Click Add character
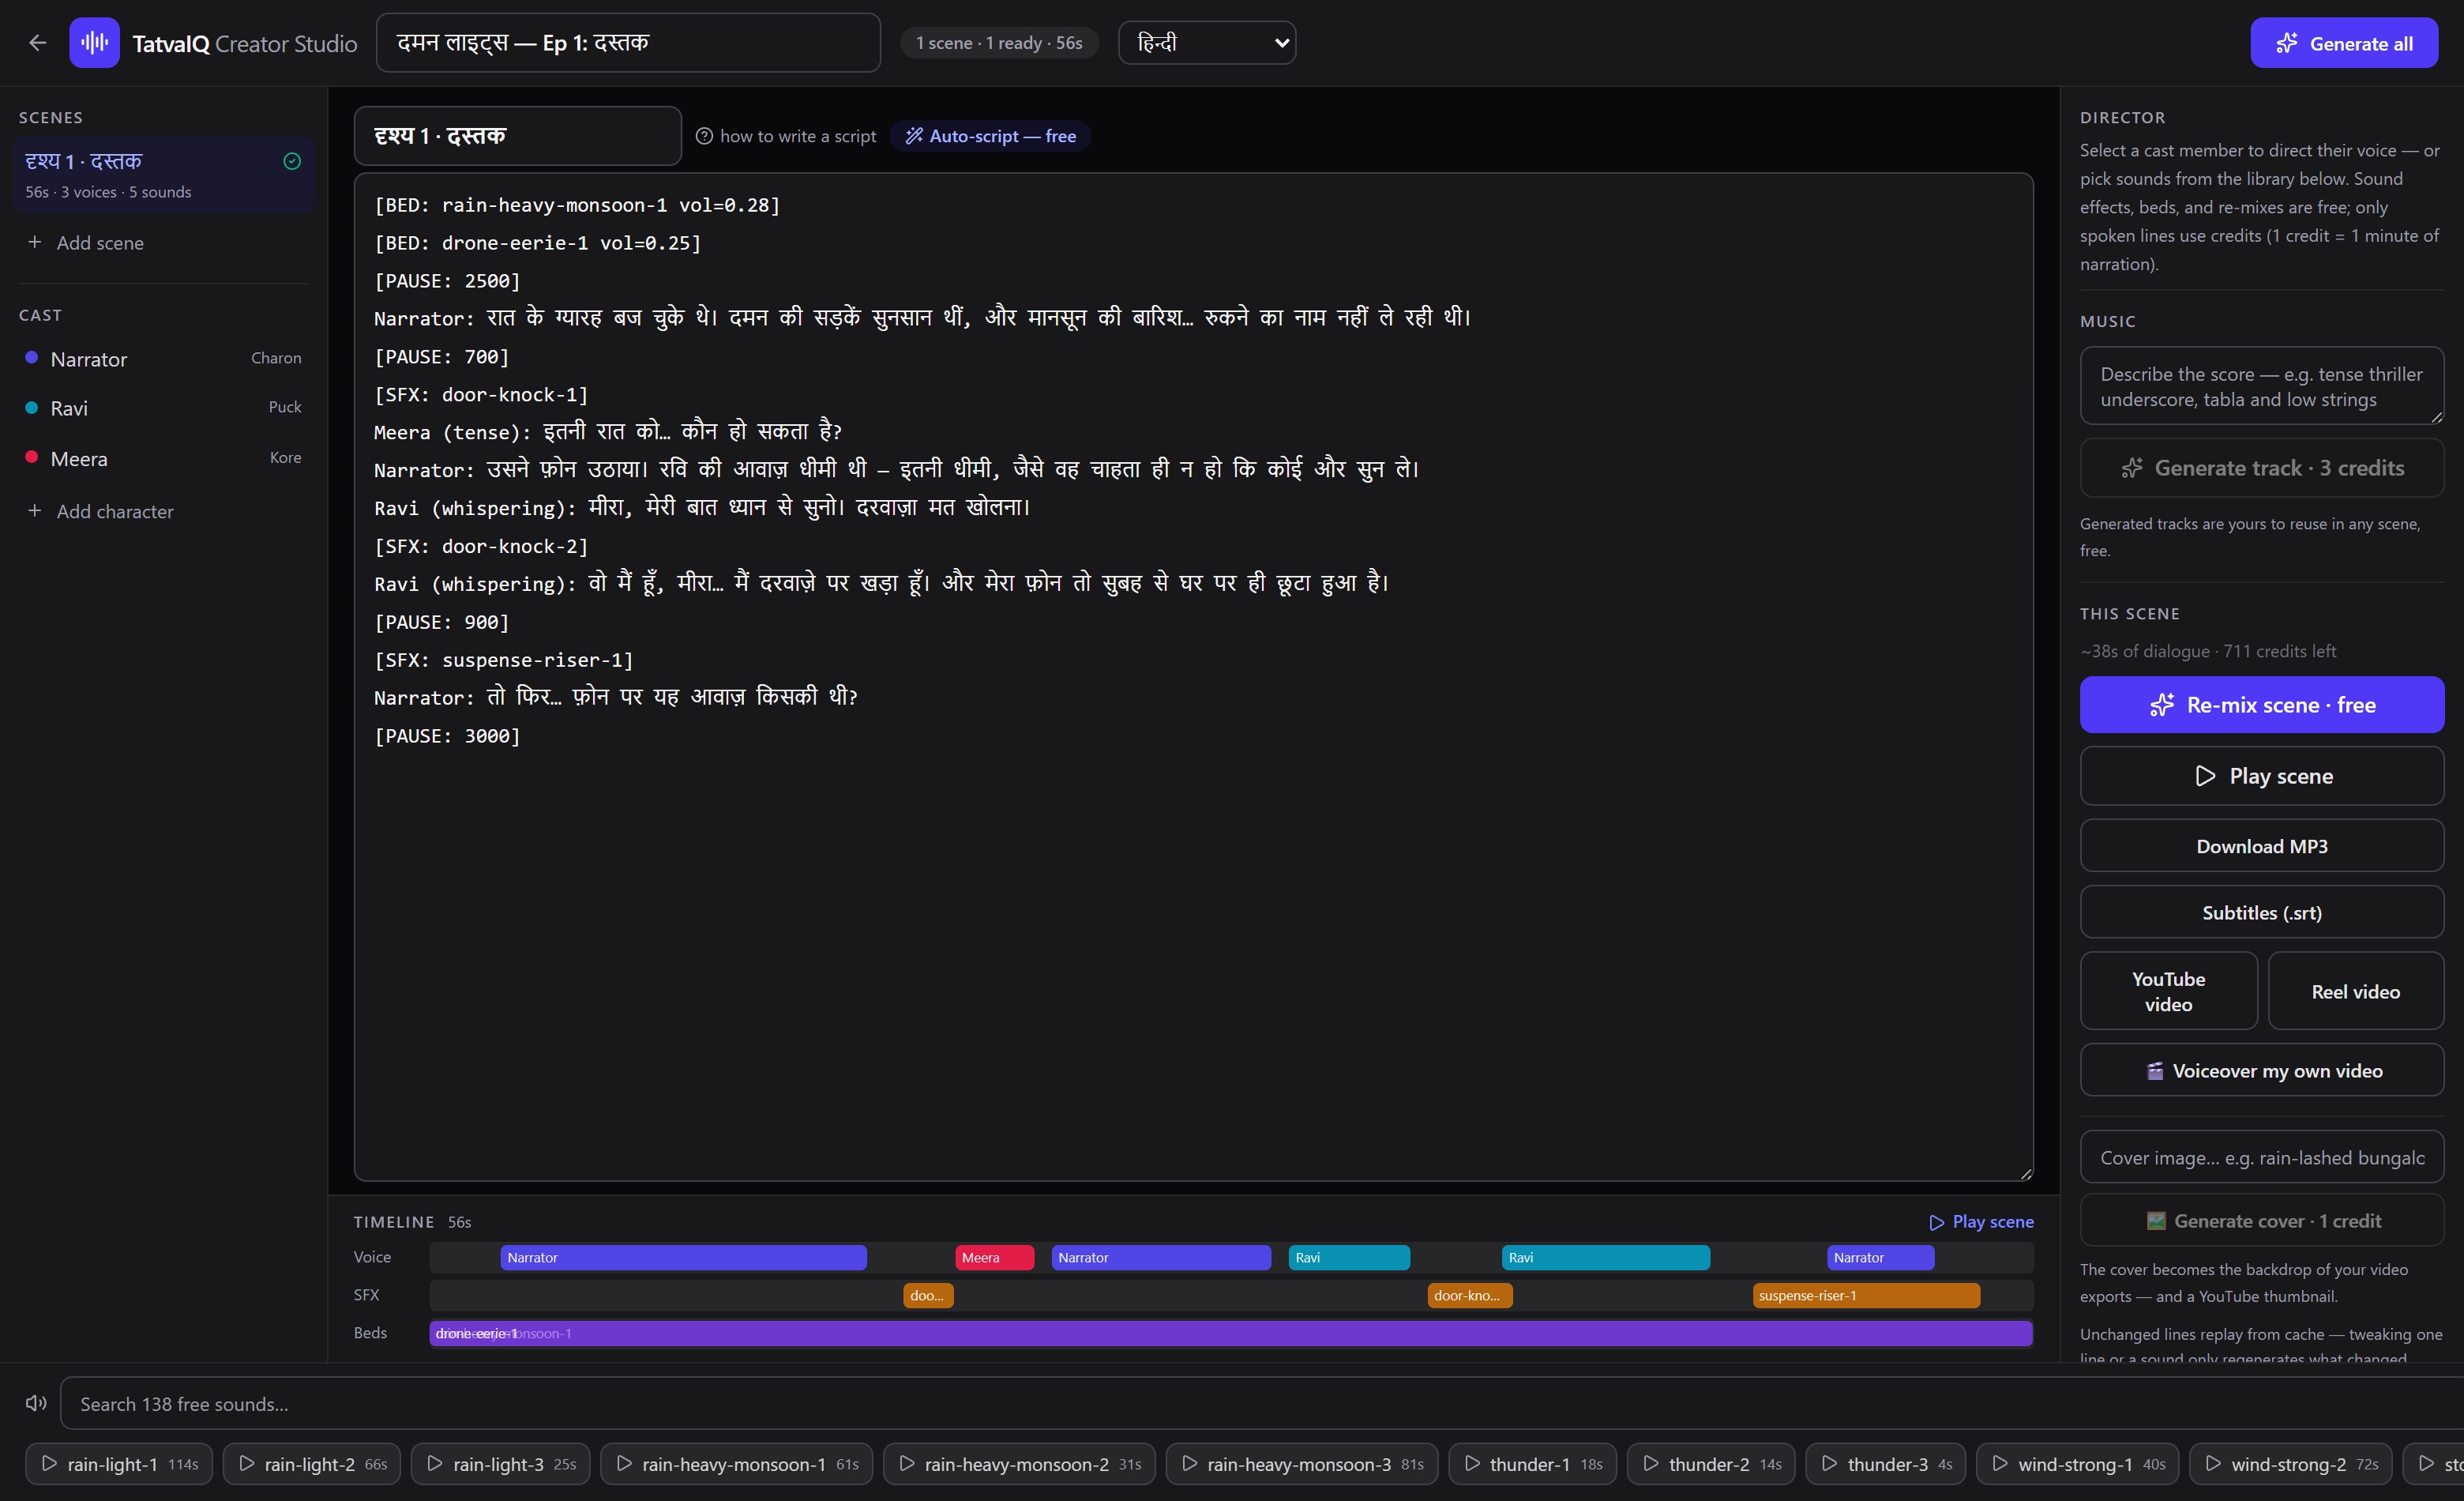 click(100, 511)
